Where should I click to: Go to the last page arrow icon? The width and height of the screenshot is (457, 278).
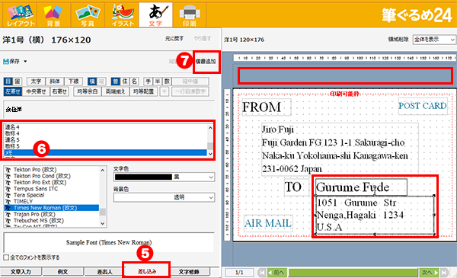click(444, 273)
